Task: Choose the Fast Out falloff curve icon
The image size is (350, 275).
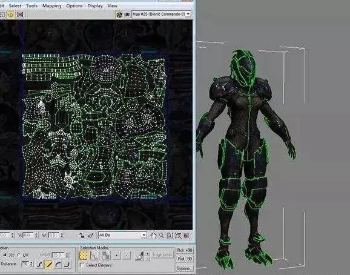Action: point(67,265)
